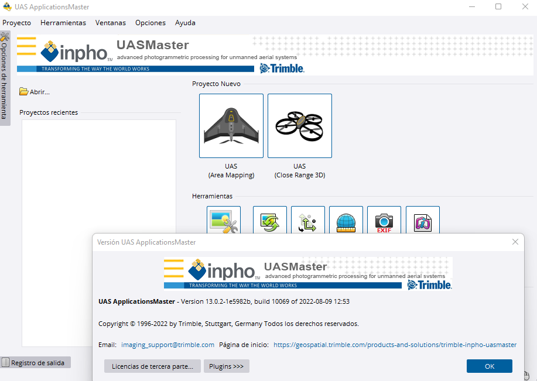Open the coordinate transformation tool icon

pos(308,220)
